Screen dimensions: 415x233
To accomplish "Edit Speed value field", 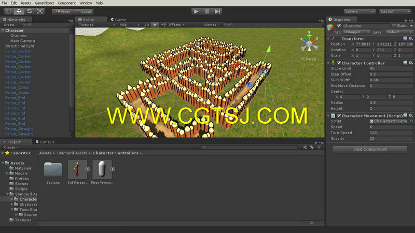I will coord(391,127).
